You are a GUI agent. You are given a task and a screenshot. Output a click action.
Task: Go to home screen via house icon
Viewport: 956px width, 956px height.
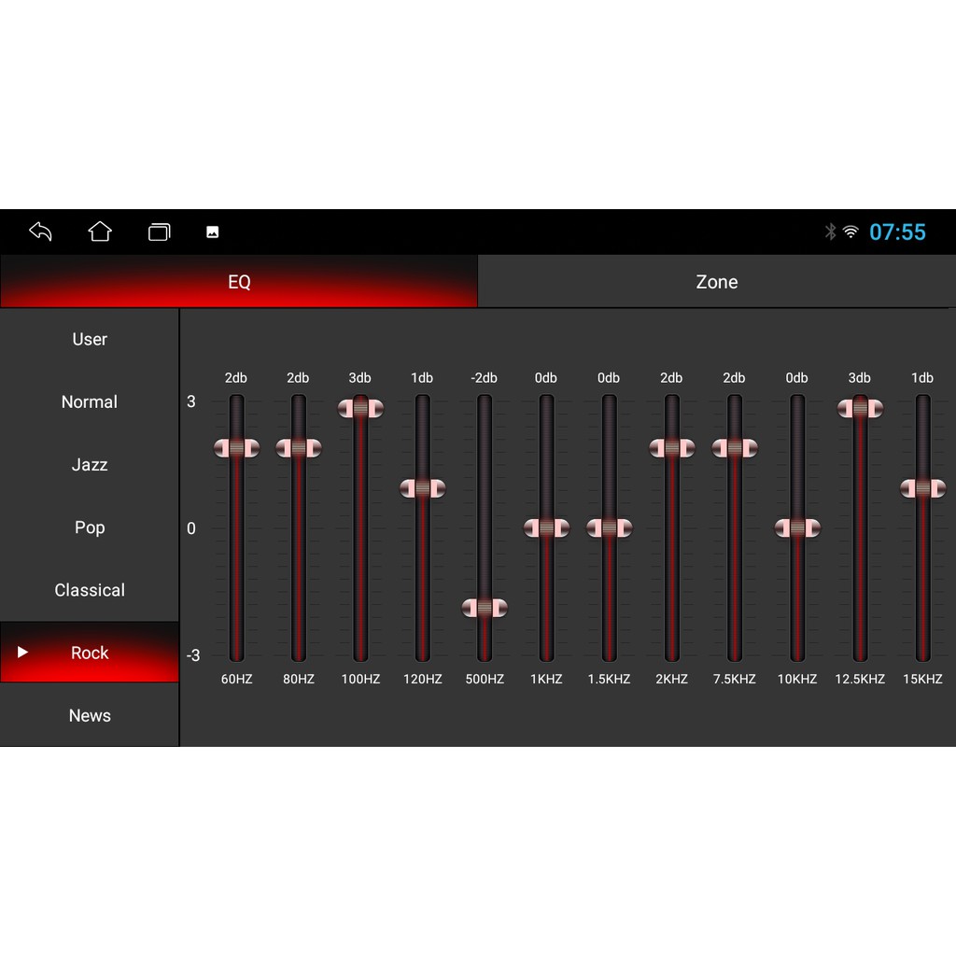100,232
